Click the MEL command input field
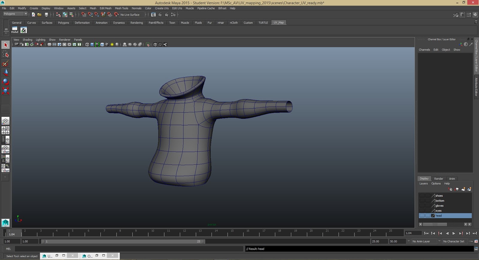The width and height of the screenshot is (479, 260). tap(129, 249)
